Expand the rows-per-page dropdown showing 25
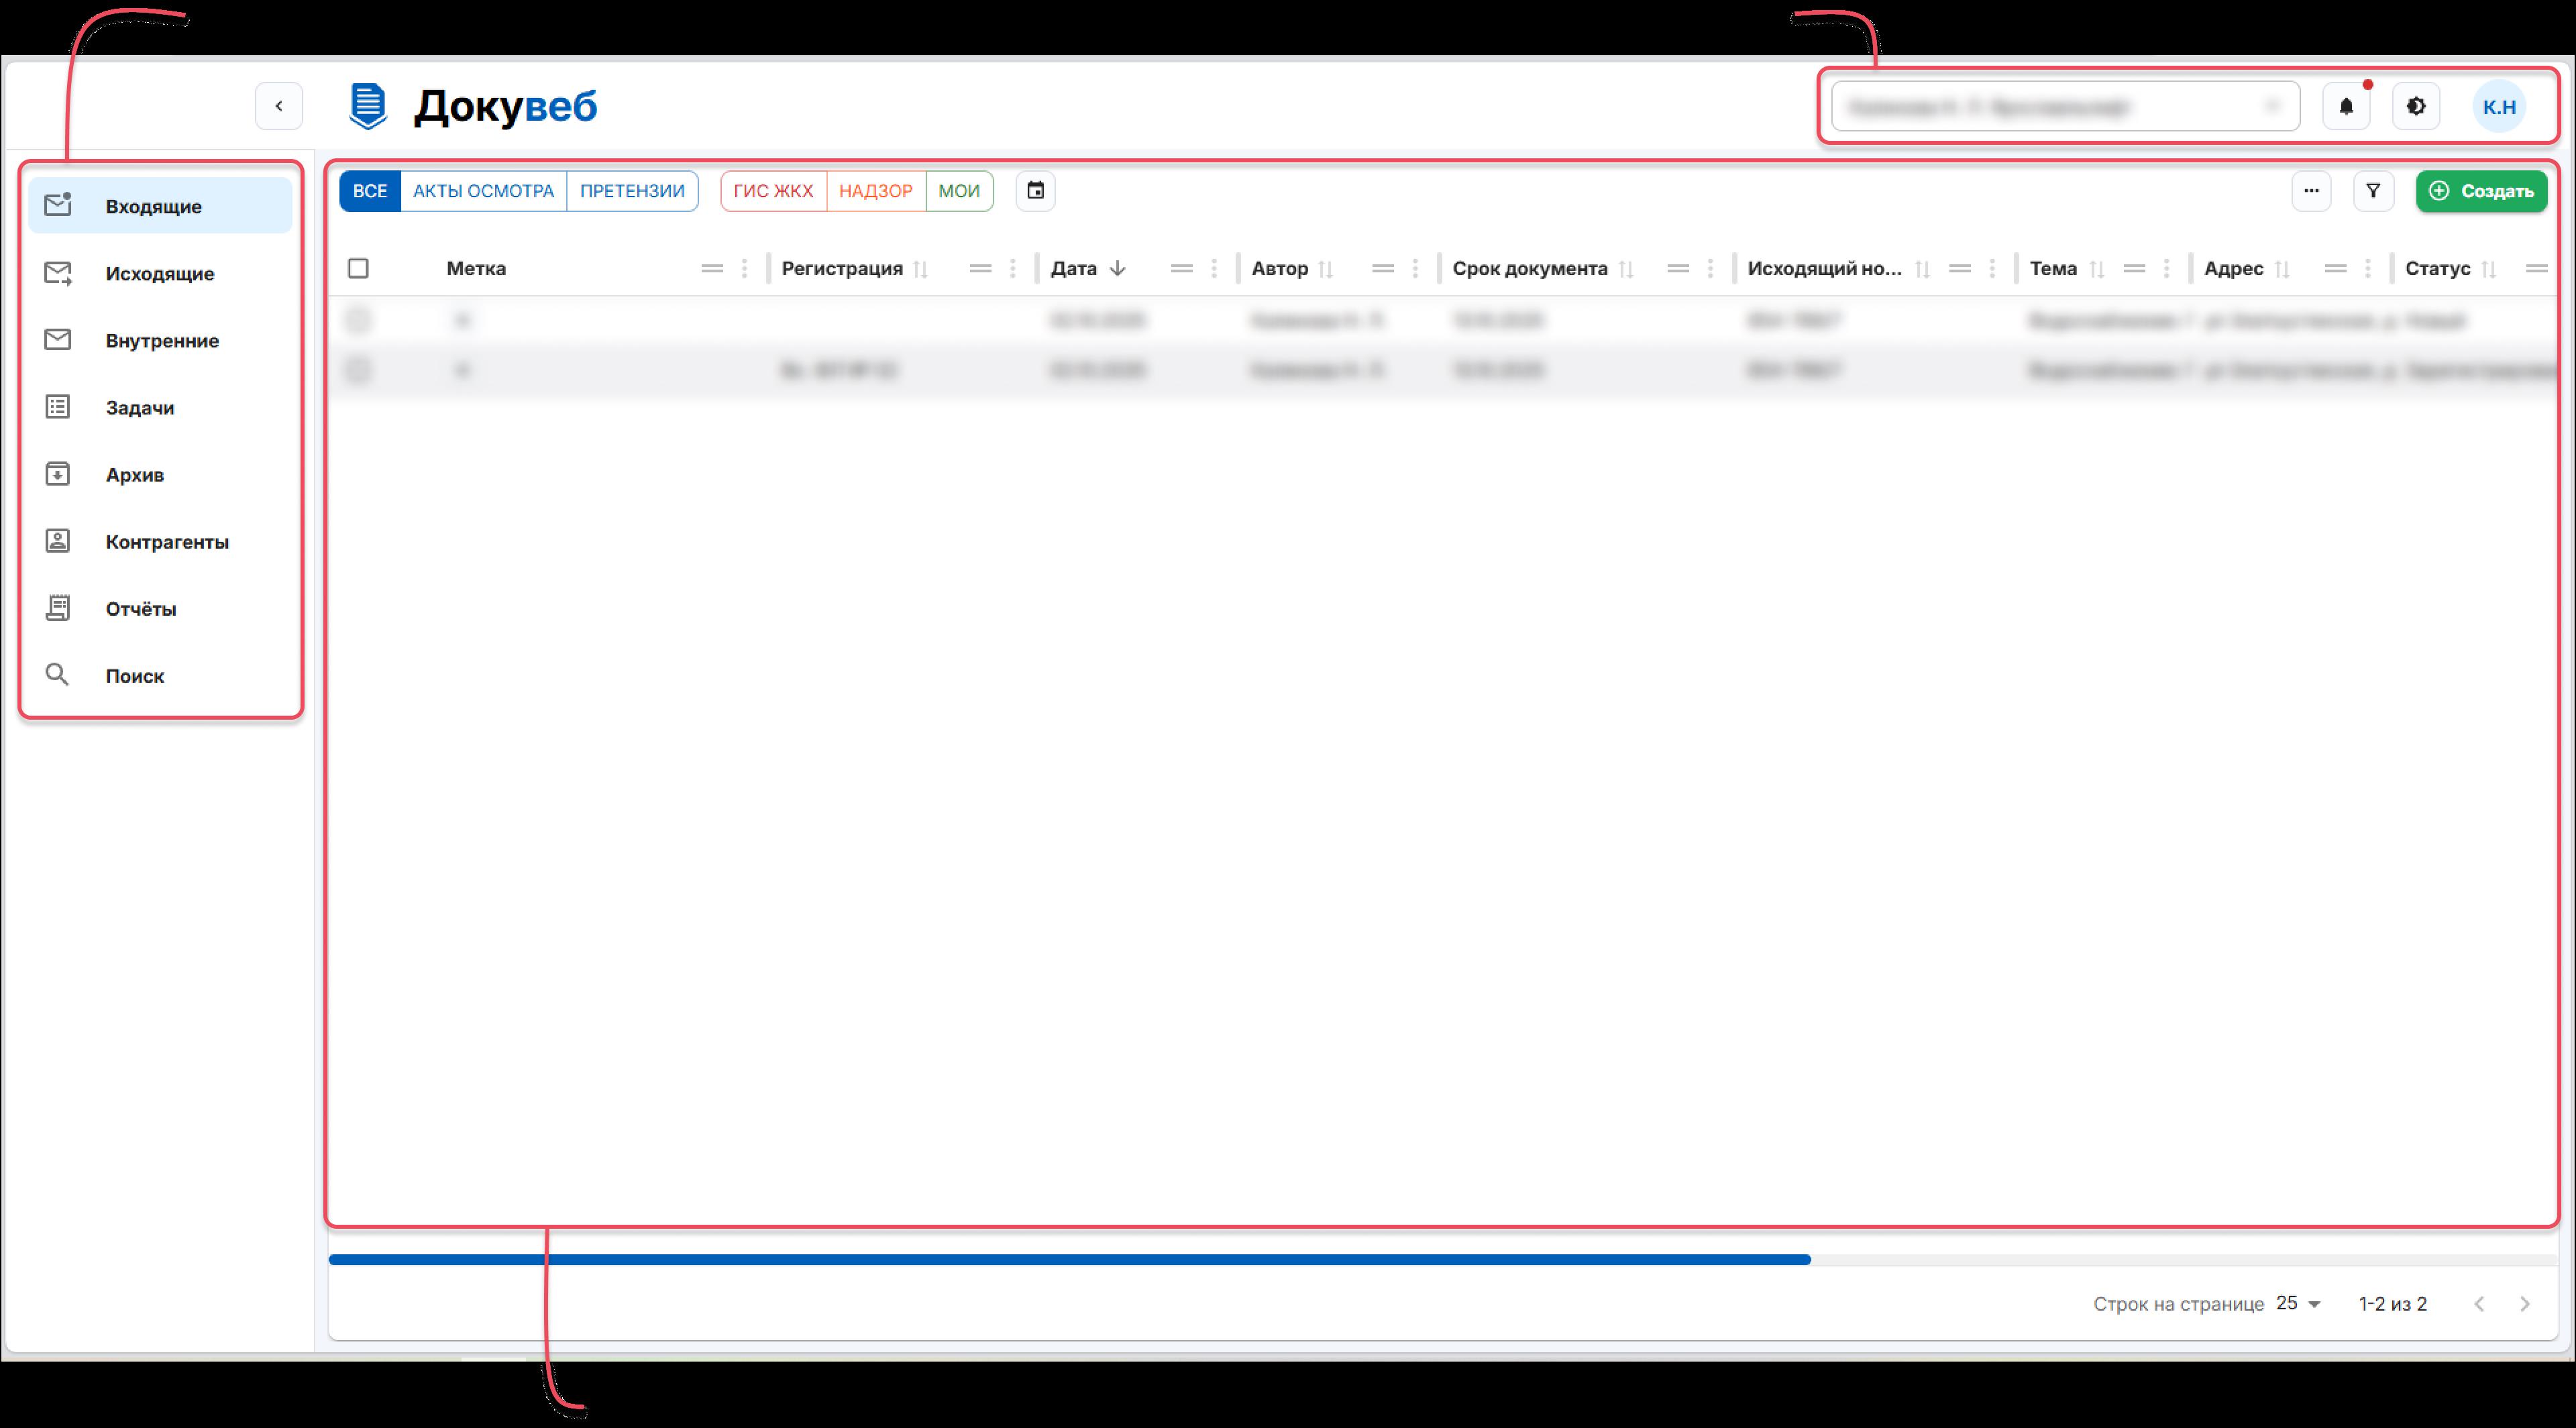2576x1428 pixels. 2298,1303
